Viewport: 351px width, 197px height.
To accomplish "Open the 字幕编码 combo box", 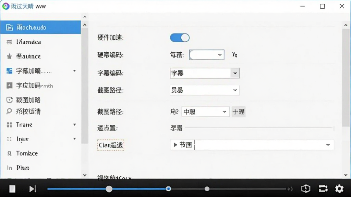I will 205,73.
